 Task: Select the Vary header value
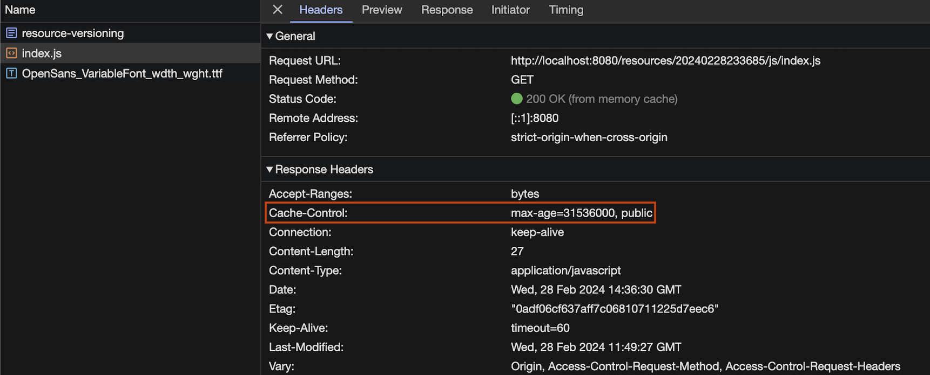[x=705, y=366]
